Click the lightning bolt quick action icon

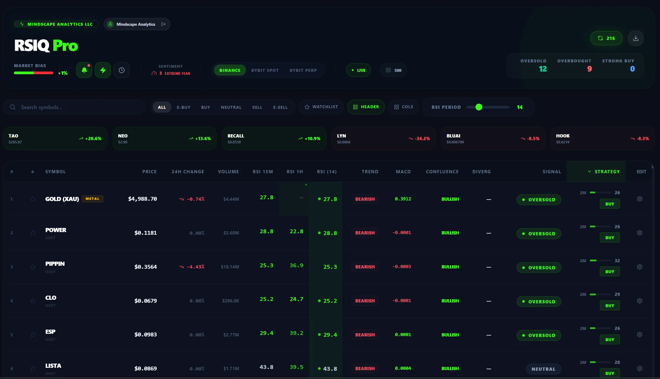103,70
